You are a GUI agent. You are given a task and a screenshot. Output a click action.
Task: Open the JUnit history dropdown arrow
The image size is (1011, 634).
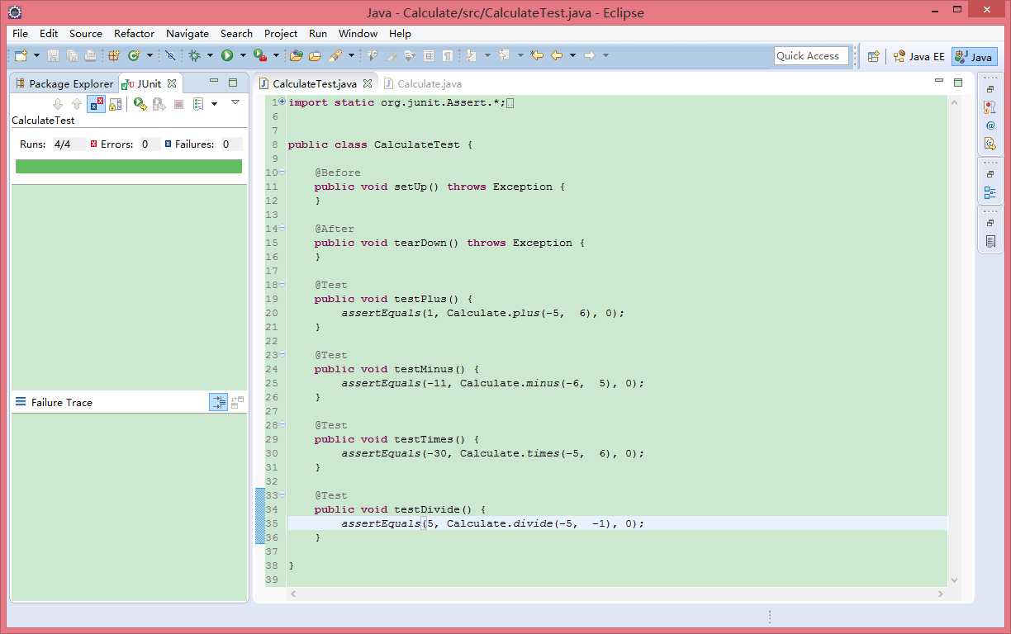(214, 104)
